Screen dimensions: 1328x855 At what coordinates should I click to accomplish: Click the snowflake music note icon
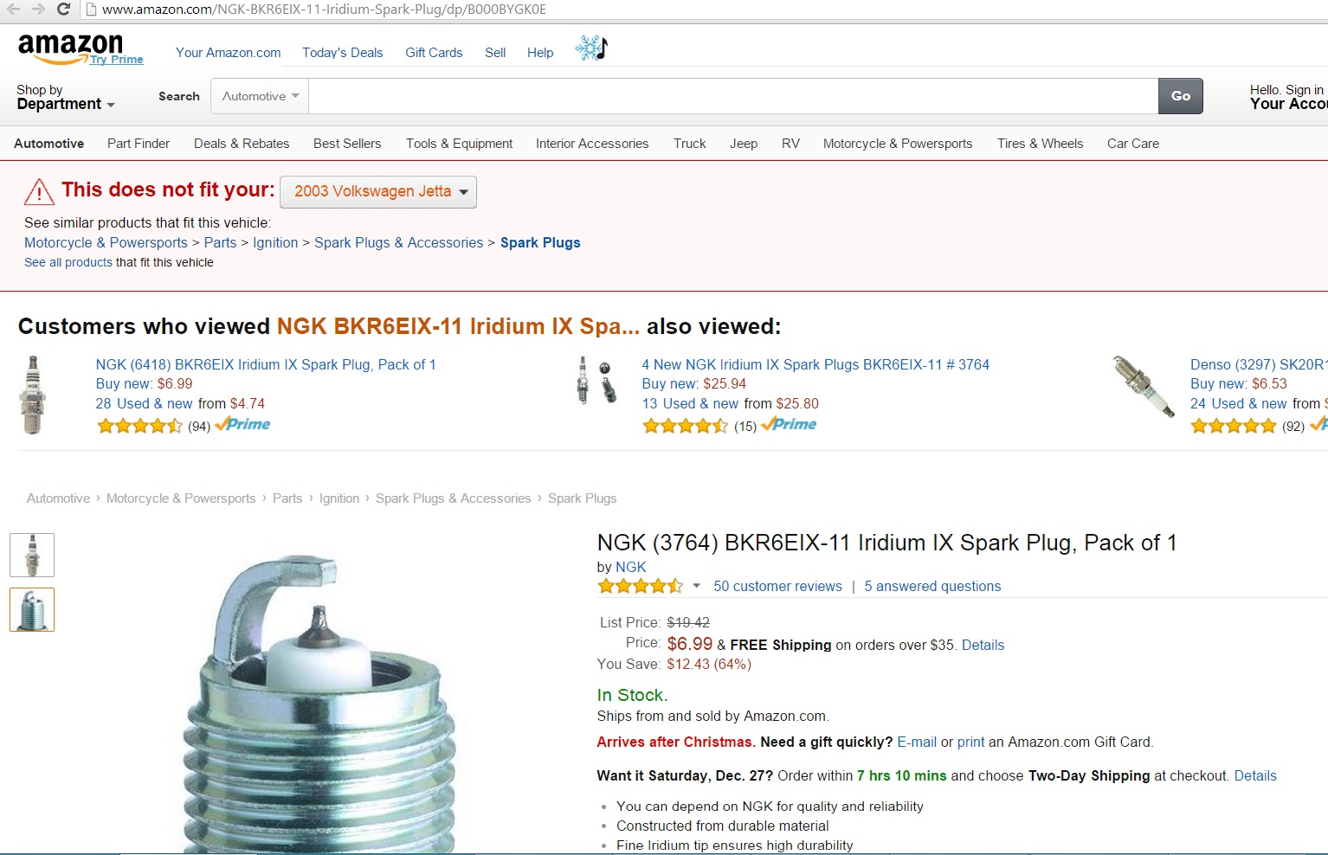591,48
